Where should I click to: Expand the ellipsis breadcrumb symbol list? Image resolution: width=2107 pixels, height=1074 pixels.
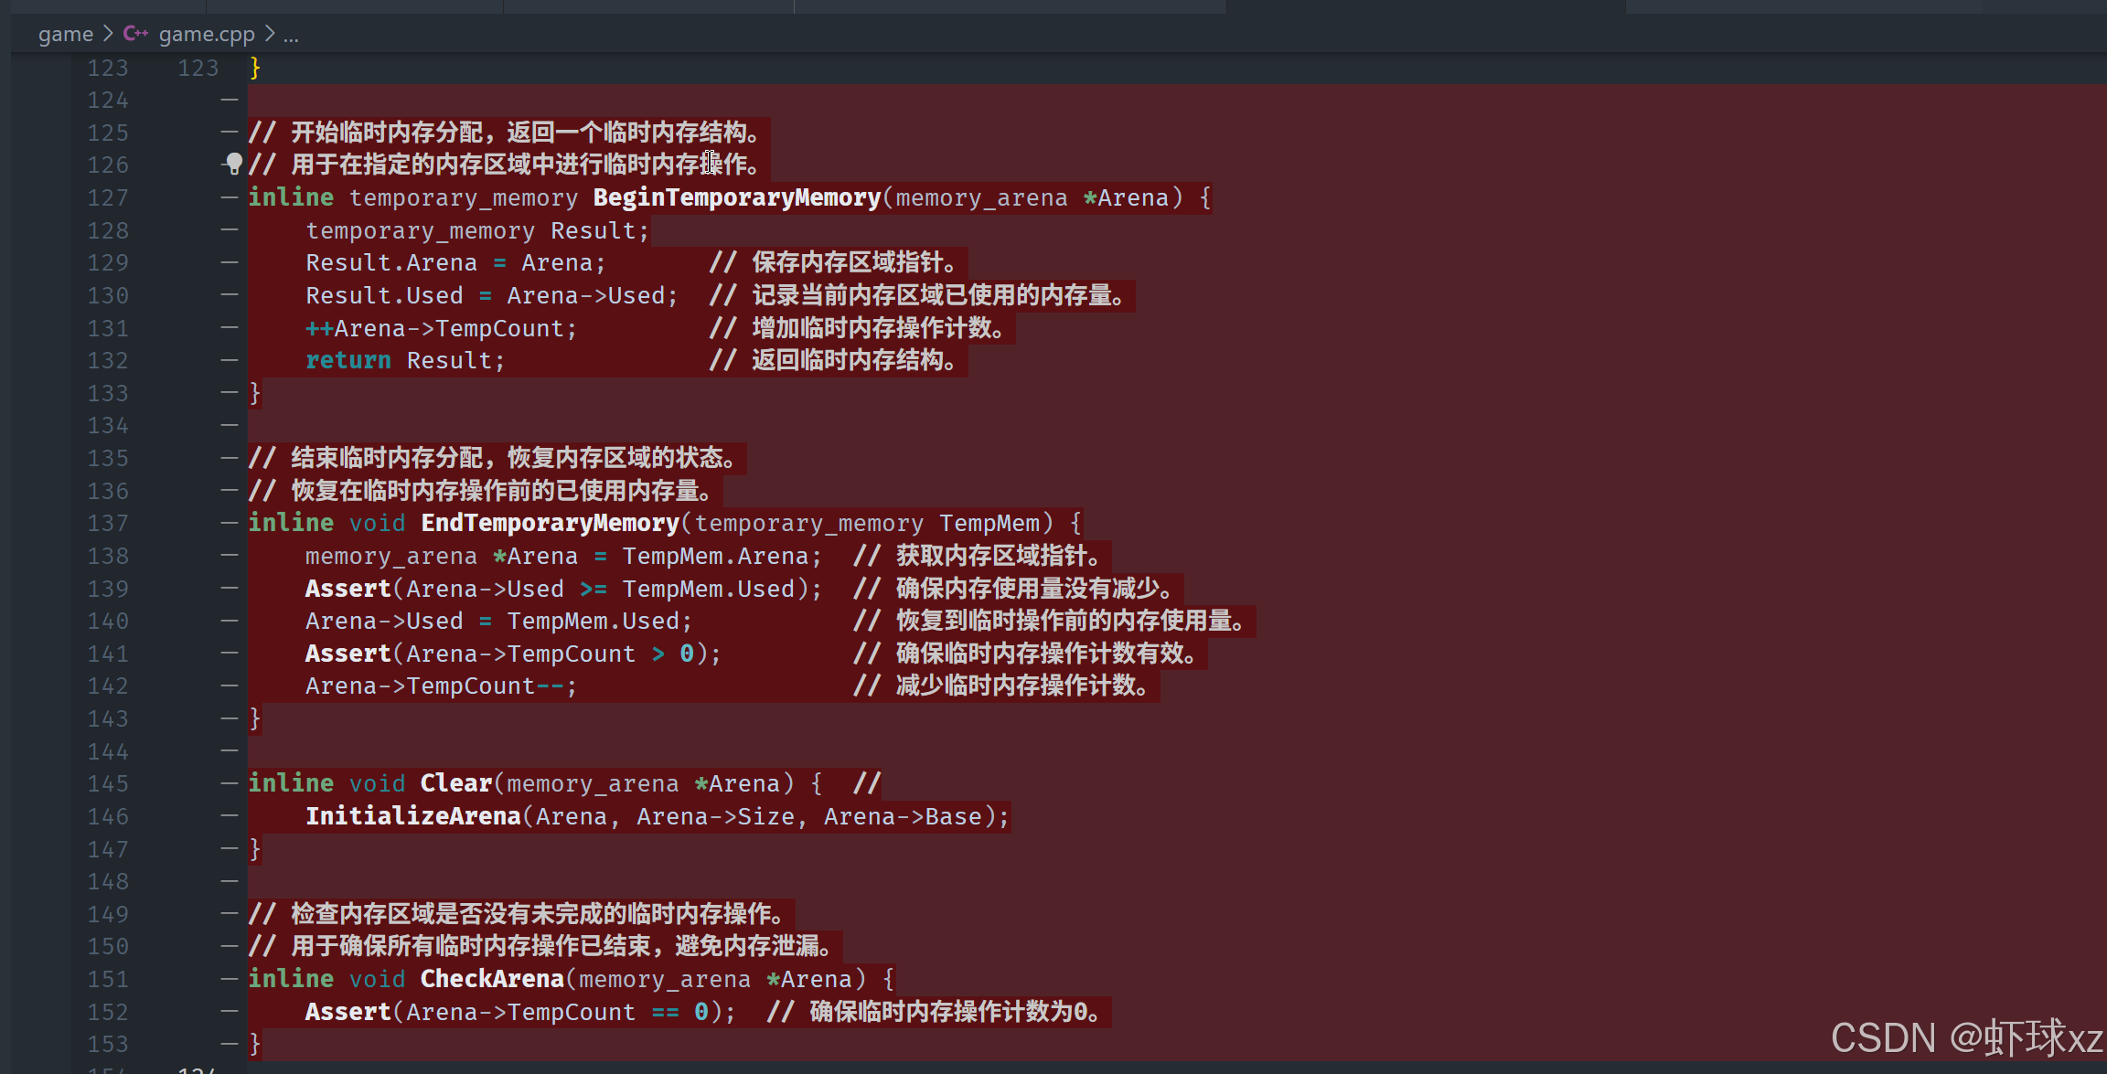(x=291, y=34)
